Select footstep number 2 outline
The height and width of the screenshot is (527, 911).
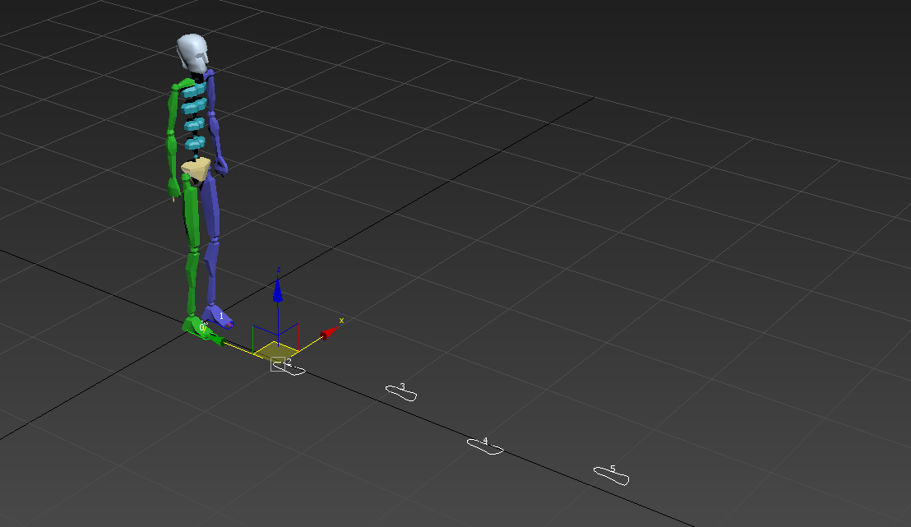pos(289,368)
